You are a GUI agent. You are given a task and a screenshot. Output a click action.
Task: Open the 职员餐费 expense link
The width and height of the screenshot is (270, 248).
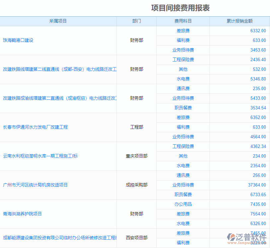pyautogui.click(x=183, y=108)
